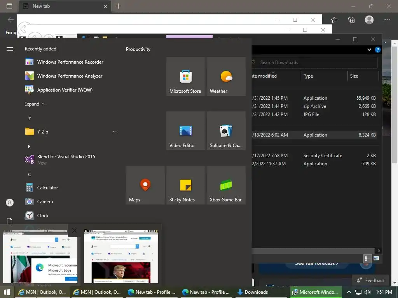Select first MSN preview with Edge prompt

[x=40, y=256]
